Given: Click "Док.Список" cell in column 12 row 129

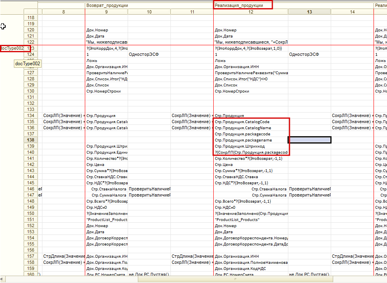Looking at the screenshot, I should click(x=251, y=85).
